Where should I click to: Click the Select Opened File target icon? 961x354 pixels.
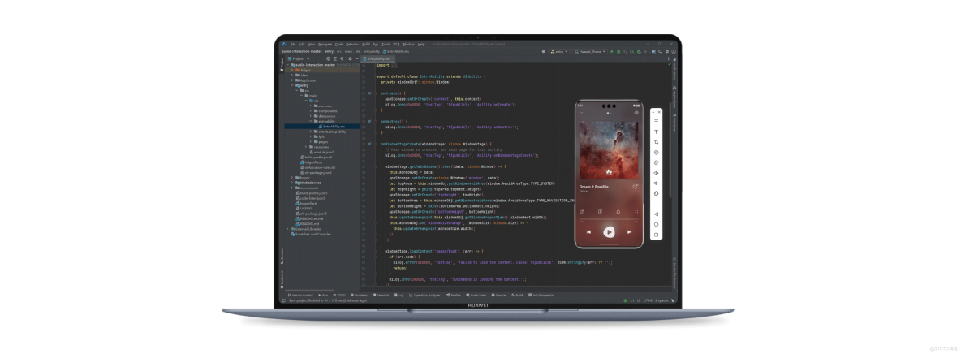click(x=328, y=59)
